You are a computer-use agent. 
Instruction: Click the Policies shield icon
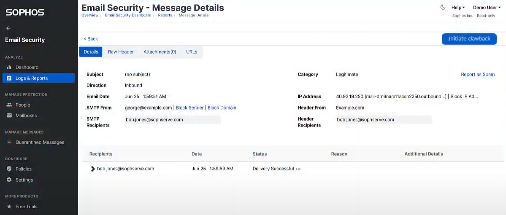(9, 169)
